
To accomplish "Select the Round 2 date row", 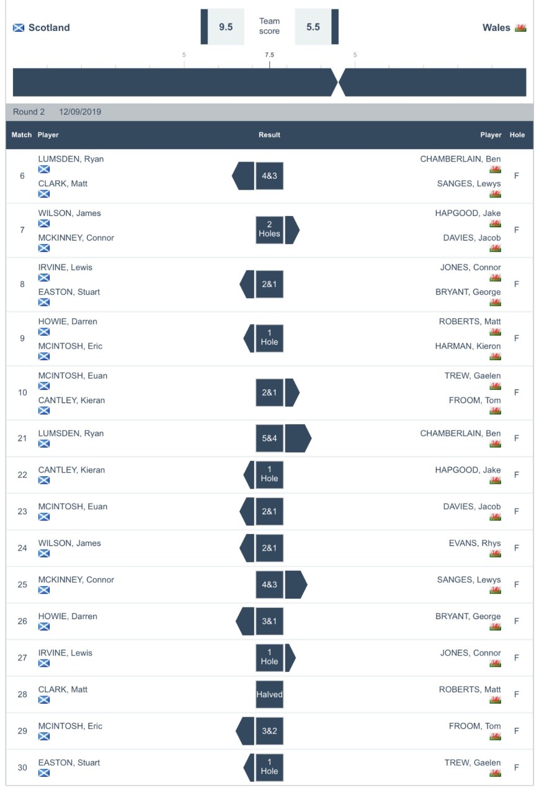I will (57, 112).
